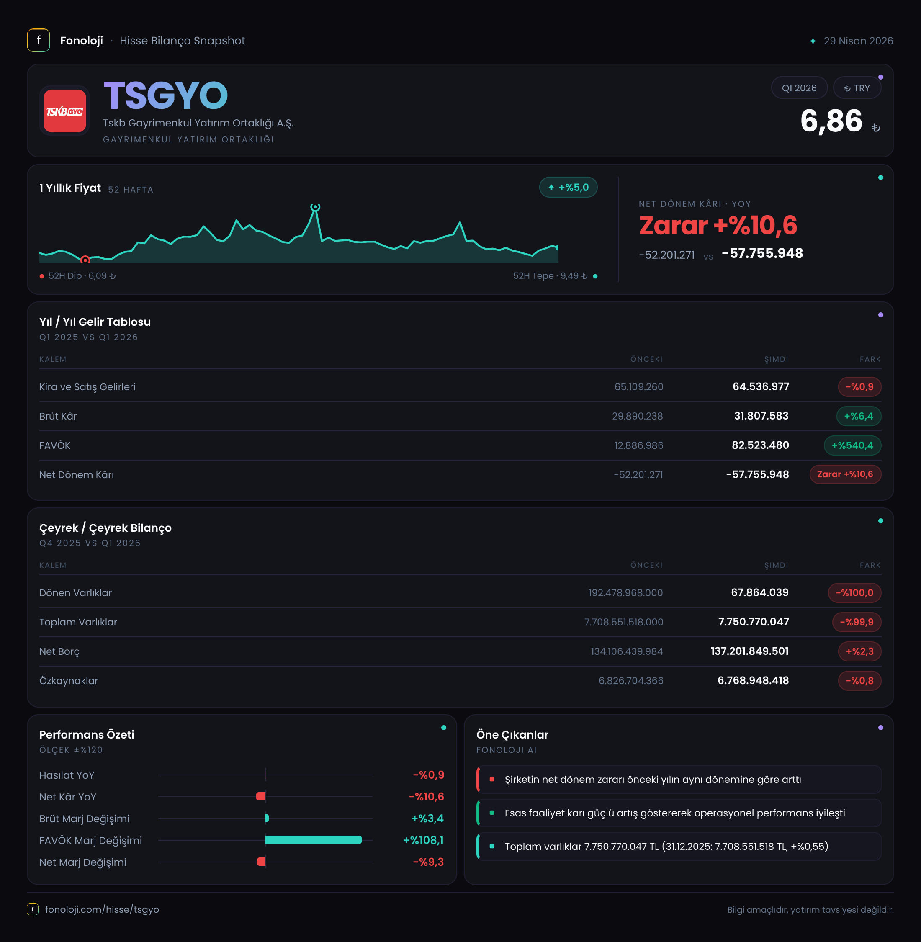Click the FAVÖK previous value 12.886.986

[639, 445]
